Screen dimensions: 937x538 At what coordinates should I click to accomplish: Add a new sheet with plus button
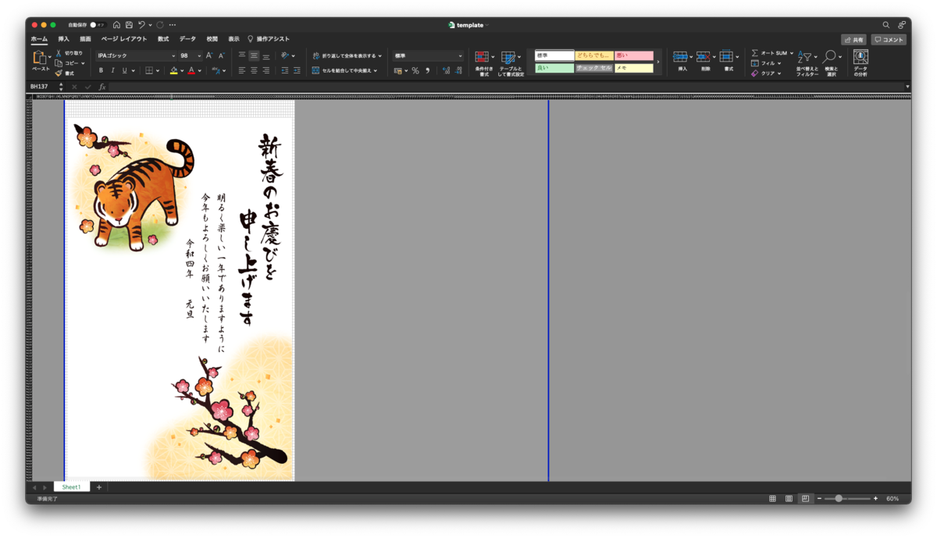point(98,487)
